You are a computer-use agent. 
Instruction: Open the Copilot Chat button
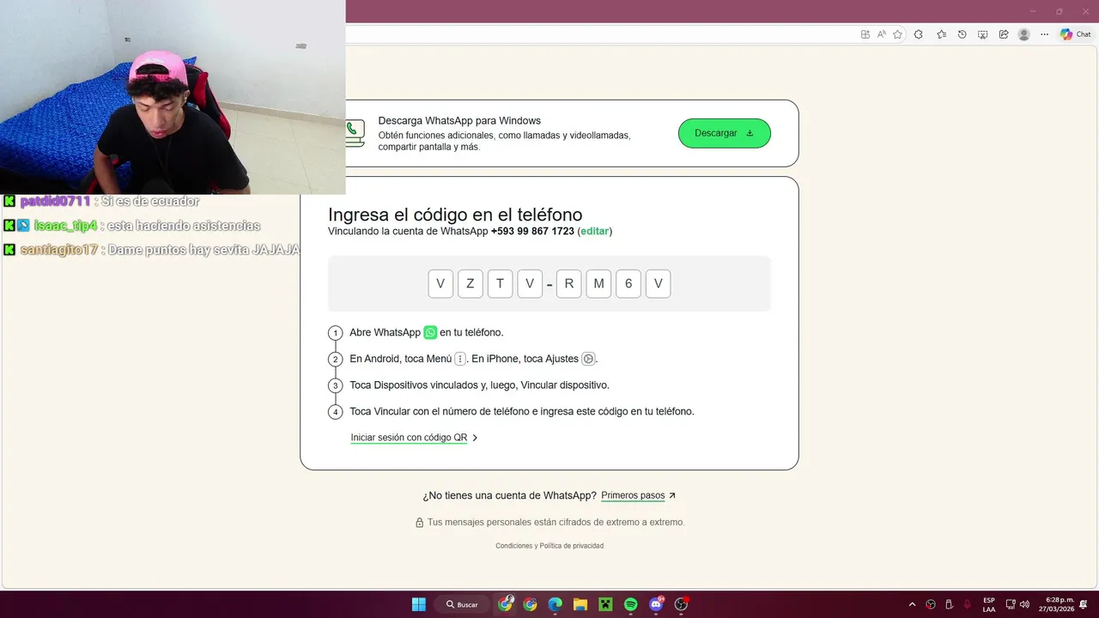pos(1076,34)
